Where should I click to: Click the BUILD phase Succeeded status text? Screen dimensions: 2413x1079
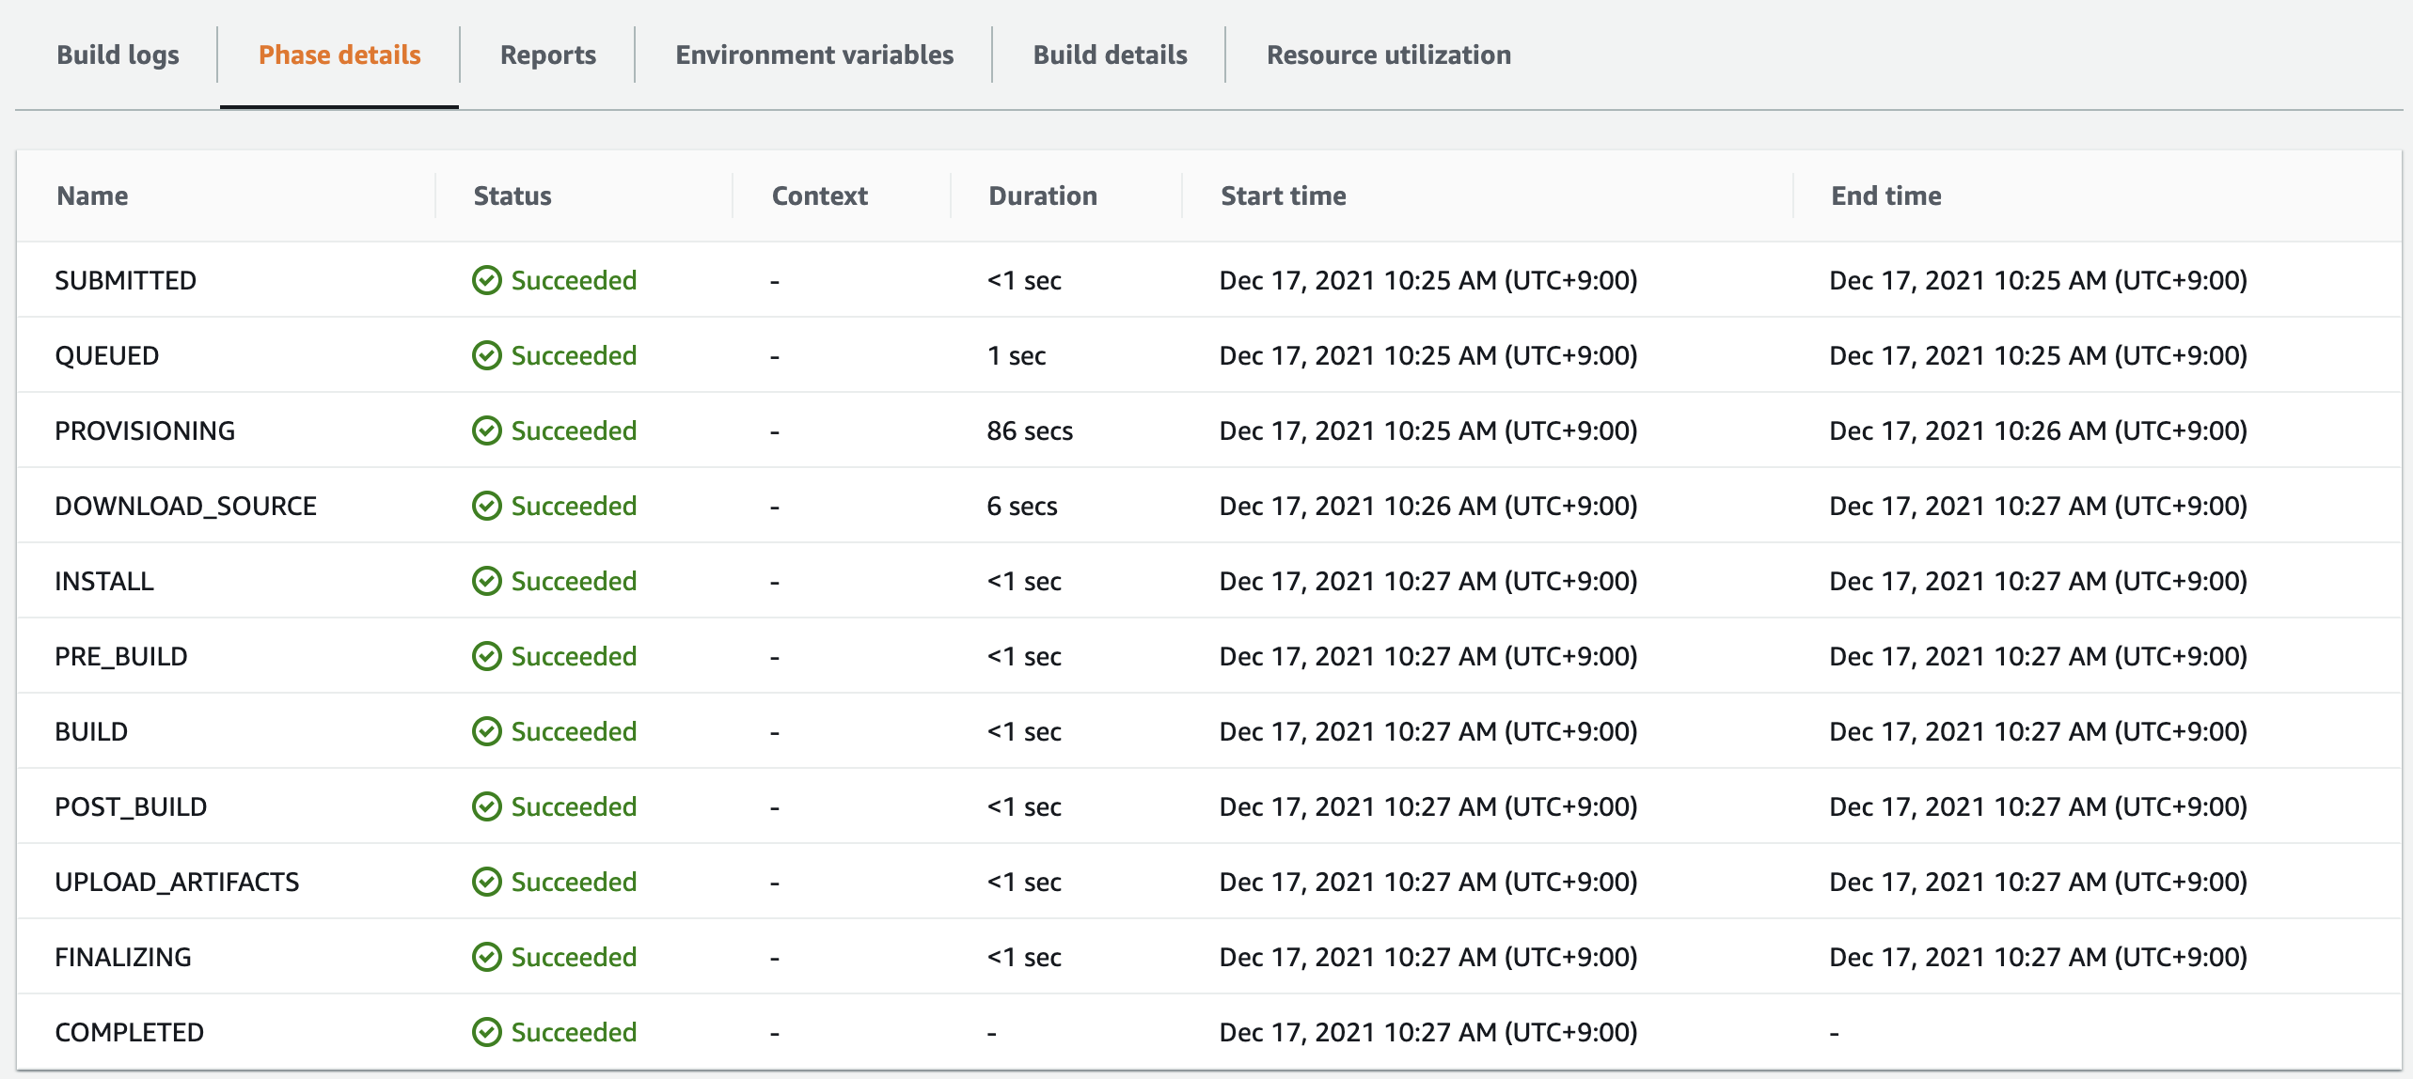(574, 731)
